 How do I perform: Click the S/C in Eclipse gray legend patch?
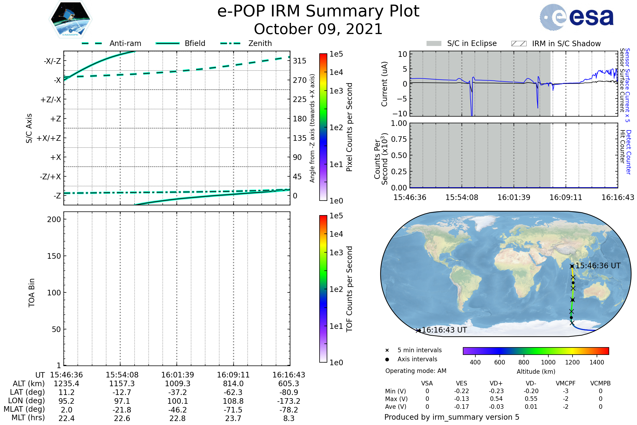click(434, 44)
